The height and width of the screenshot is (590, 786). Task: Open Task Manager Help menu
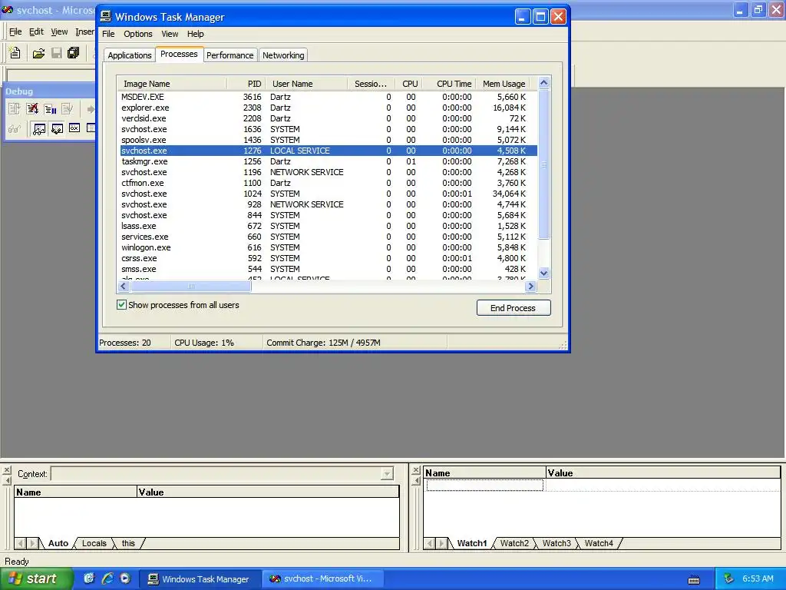196,34
